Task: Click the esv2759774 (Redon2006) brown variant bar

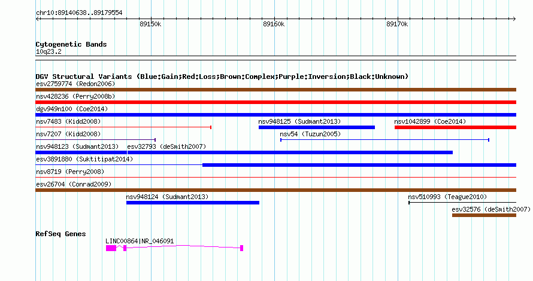Action: (x=275, y=90)
